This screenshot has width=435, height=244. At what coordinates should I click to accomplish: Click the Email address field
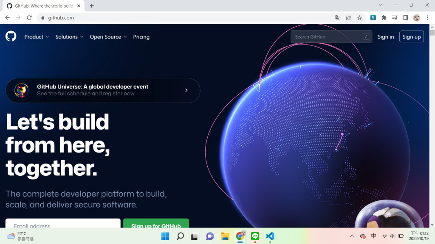63,223
